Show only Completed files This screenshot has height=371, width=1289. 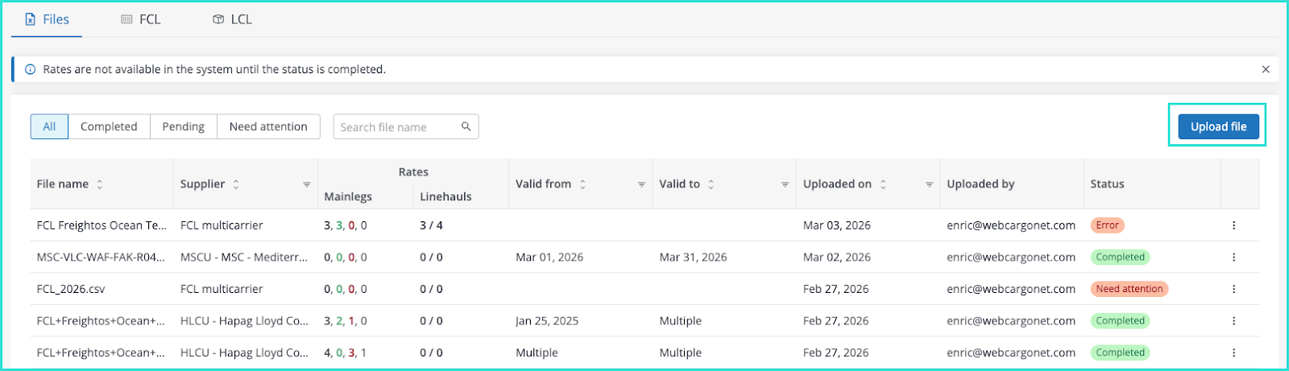(109, 126)
